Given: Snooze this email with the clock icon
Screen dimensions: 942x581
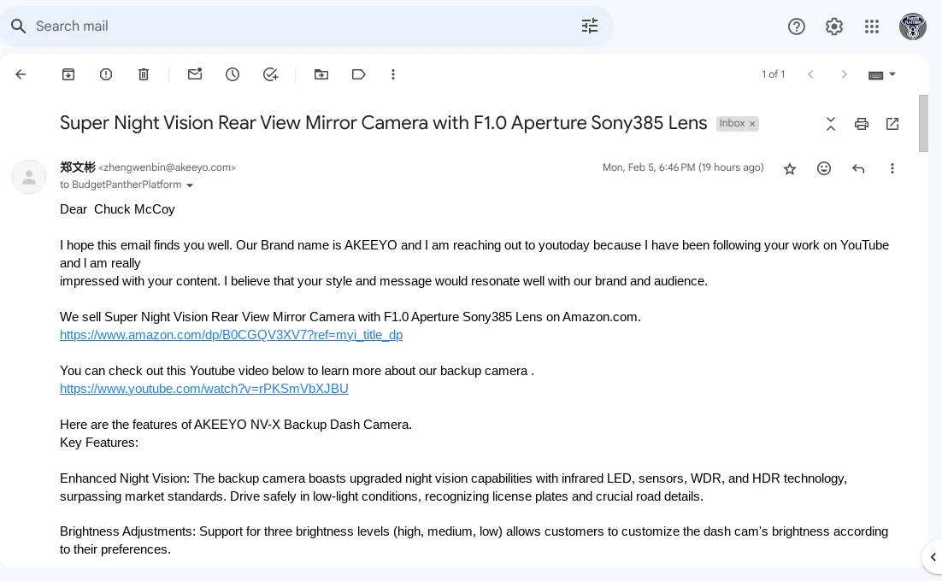Looking at the screenshot, I should point(233,74).
